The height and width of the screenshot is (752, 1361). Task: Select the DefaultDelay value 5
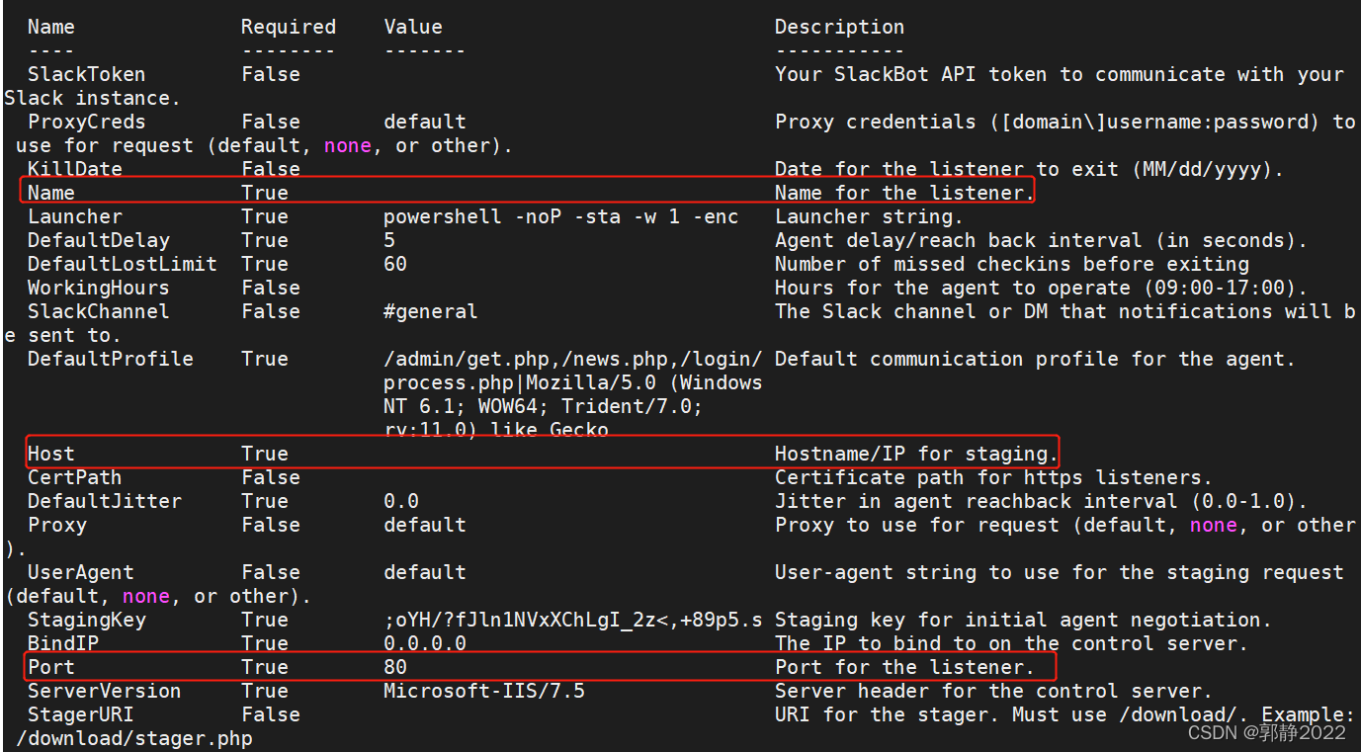(389, 240)
